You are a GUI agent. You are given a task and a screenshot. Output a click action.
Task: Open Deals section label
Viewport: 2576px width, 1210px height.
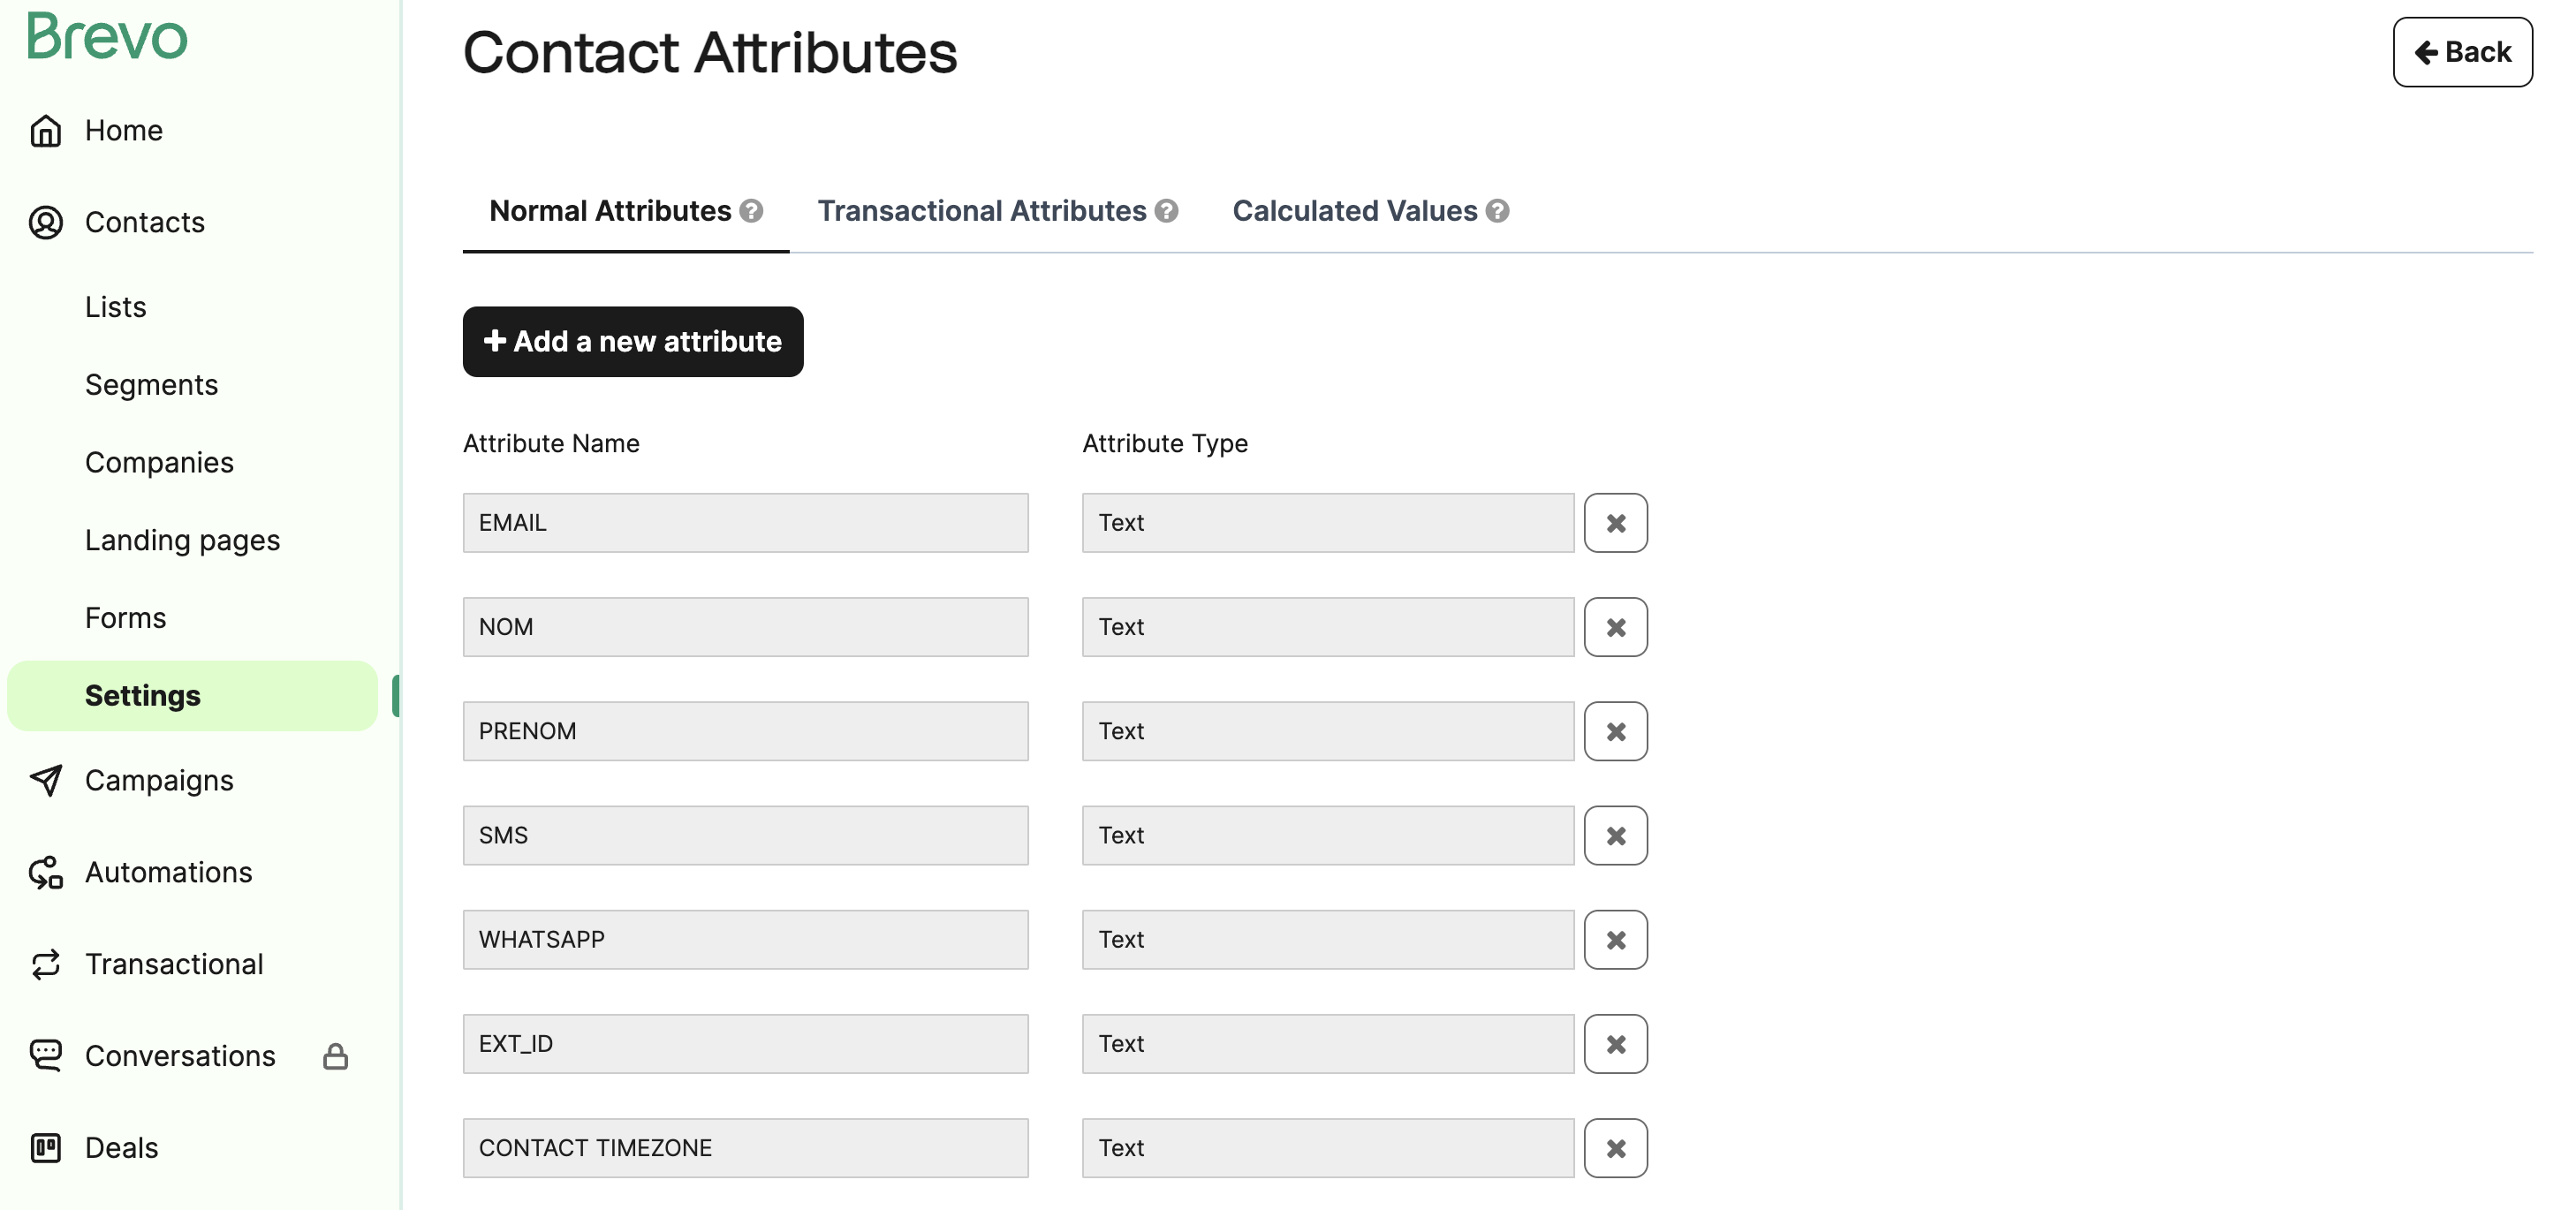pyautogui.click(x=121, y=1148)
